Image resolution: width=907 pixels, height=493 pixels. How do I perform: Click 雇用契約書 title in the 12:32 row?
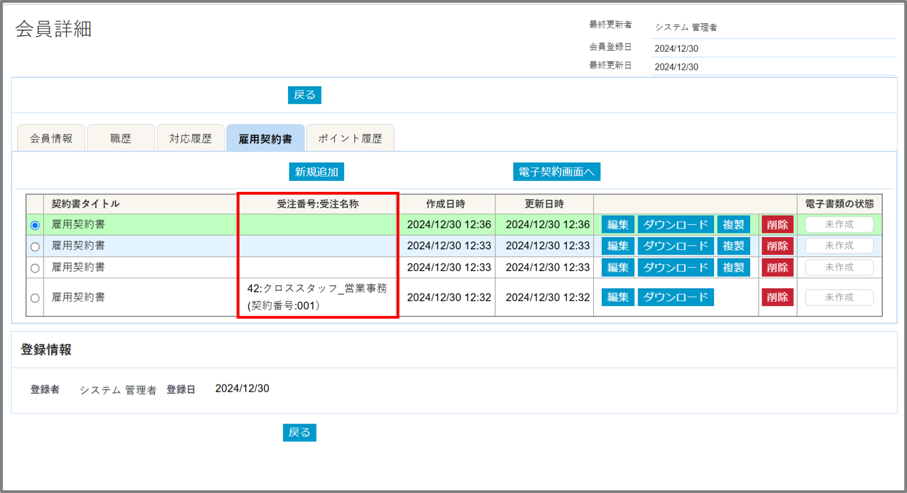78,297
